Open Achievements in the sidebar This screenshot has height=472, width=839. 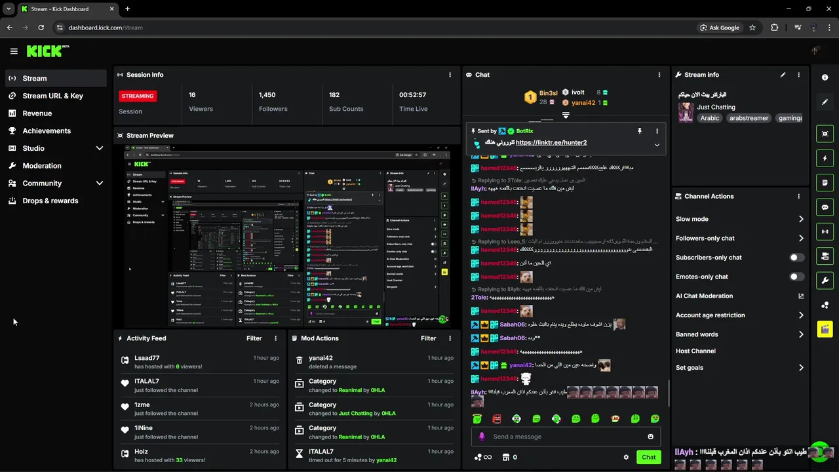coord(55,131)
